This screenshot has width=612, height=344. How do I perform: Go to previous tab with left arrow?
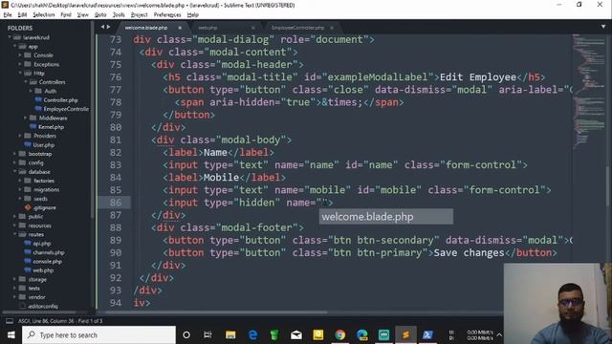pyautogui.click(x=102, y=27)
